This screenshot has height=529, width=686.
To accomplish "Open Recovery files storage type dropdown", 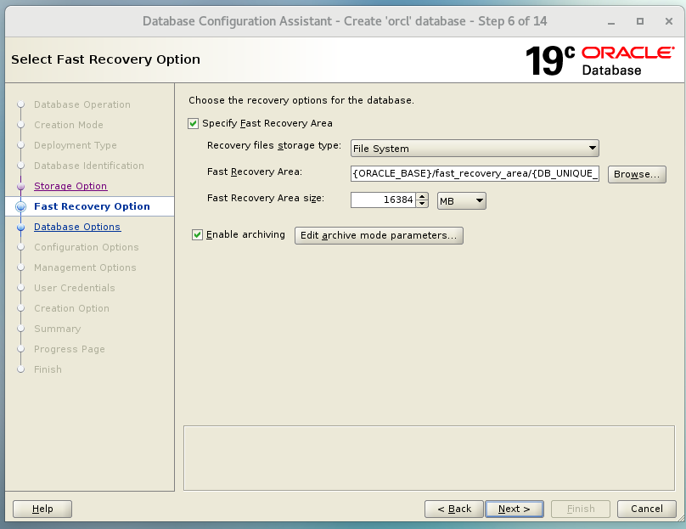I will (x=475, y=149).
